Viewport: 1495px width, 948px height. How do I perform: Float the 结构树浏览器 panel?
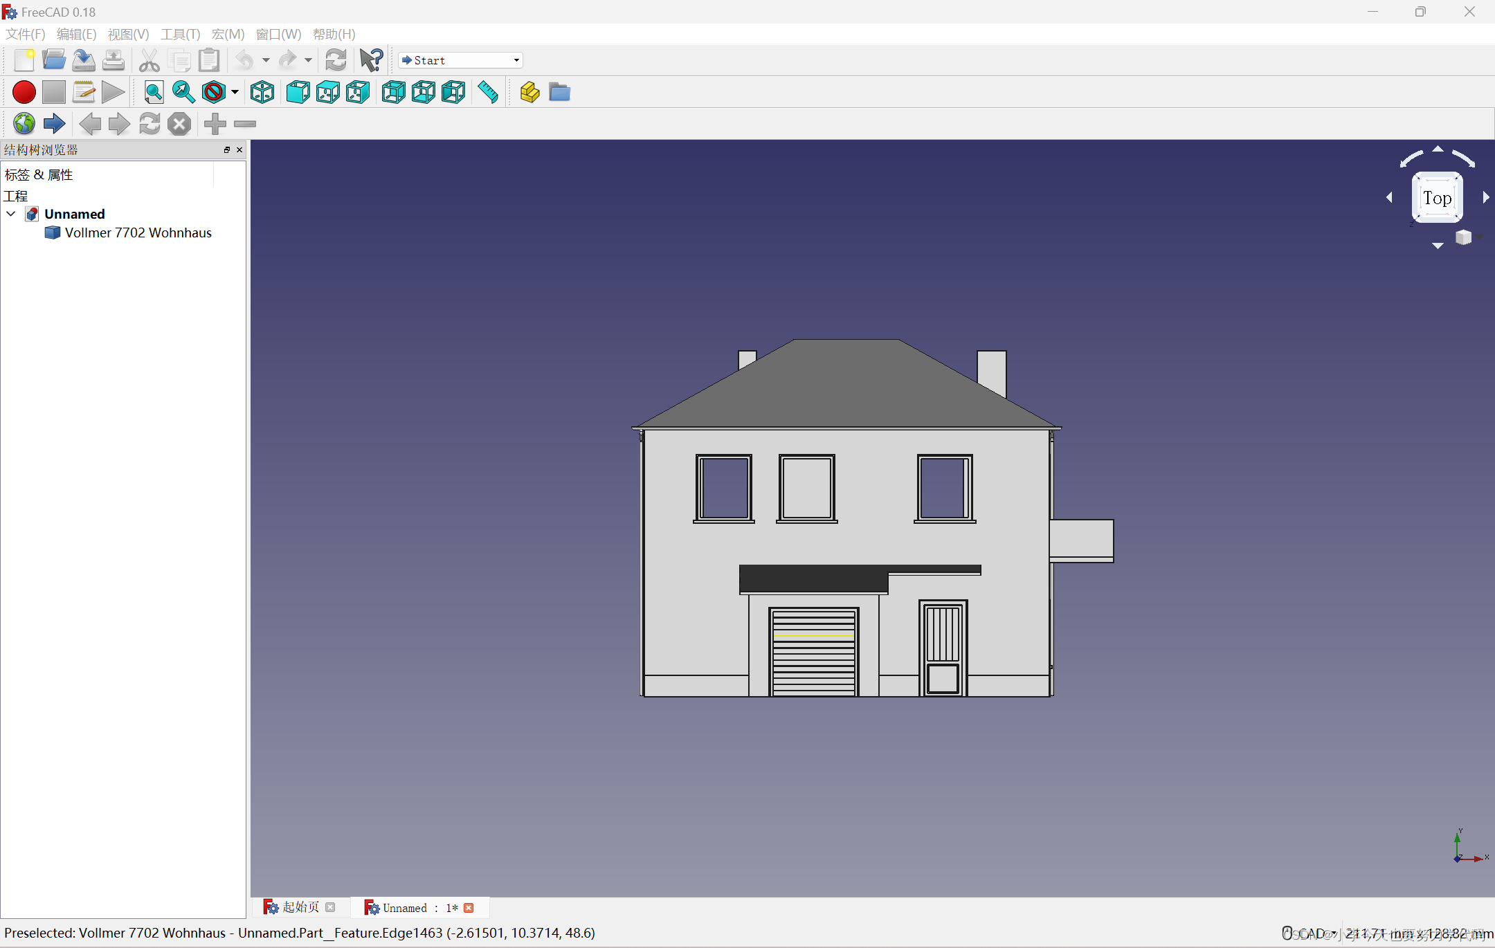pos(226,149)
